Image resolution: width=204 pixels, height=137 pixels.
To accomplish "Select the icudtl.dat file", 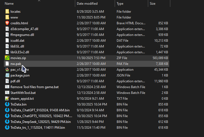I will [x=17, y=41].
